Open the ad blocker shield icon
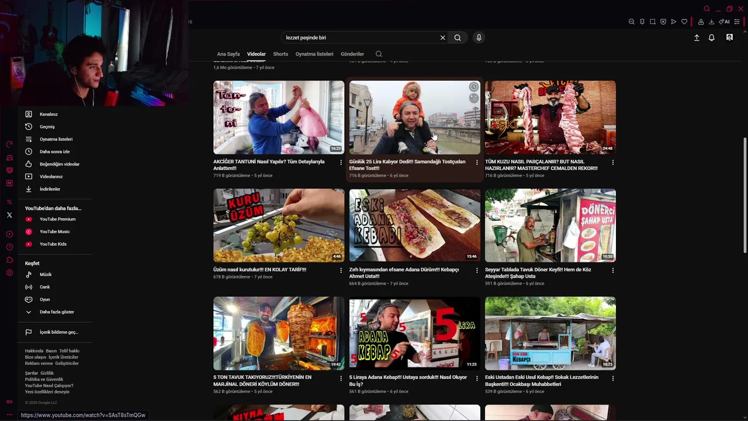Viewport: 748px width, 421px height. (x=663, y=22)
